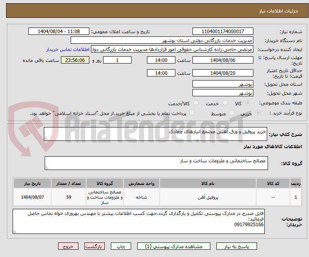Select the متوسط purchase type radio
This screenshot has height=257, width=309.
(x=232, y=113)
